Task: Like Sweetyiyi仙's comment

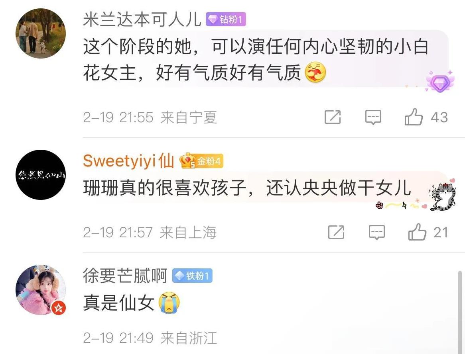Action: pos(417,232)
